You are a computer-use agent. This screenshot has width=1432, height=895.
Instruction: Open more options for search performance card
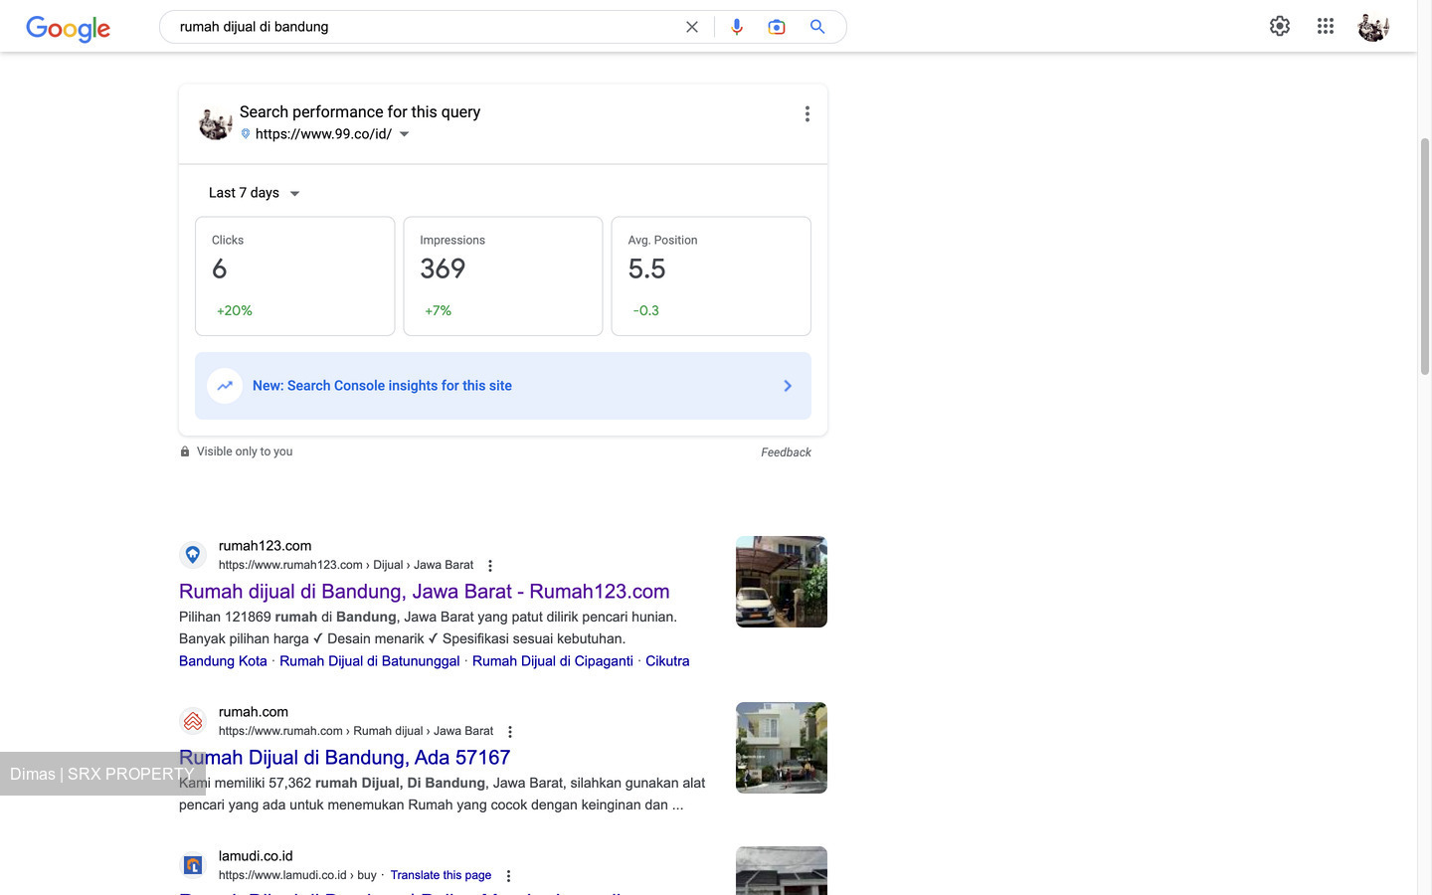click(807, 114)
